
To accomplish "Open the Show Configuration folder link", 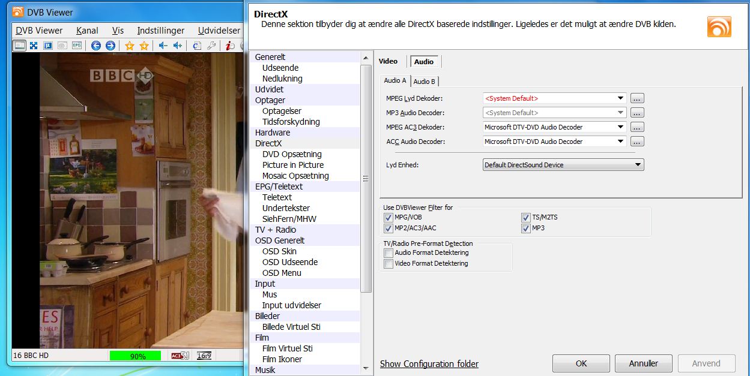I will click(x=429, y=364).
